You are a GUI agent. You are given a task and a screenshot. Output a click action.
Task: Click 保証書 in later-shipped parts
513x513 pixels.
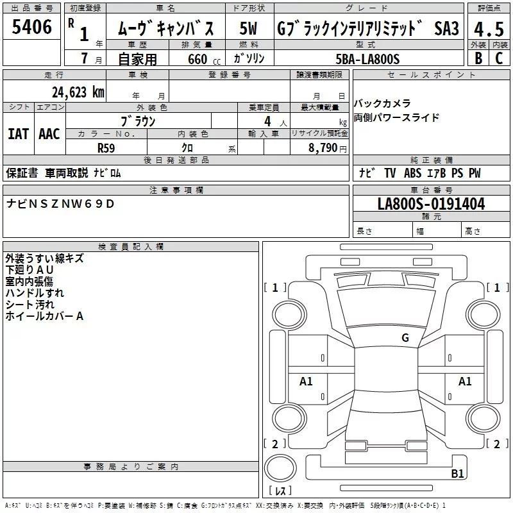pos(22,172)
